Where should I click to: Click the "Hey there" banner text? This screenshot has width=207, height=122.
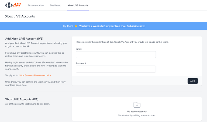[67, 26]
